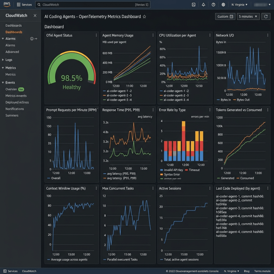Open Services in the bottom bar
This screenshot has height=274, width=274.
click(10, 271)
